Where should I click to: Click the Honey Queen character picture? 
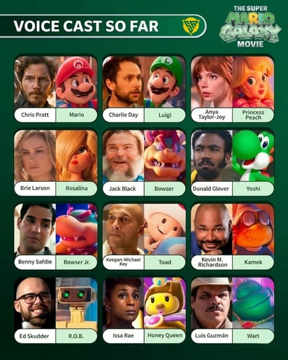point(165,303)
